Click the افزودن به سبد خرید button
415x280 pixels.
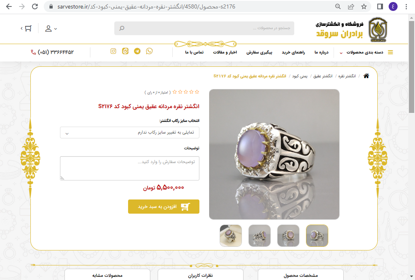(164, 207)
